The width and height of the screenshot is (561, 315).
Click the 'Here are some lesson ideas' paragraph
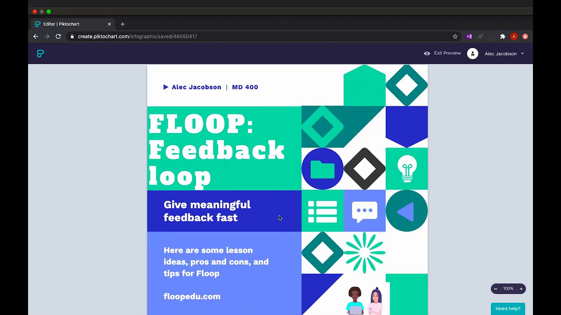click(x=216, y=262)
